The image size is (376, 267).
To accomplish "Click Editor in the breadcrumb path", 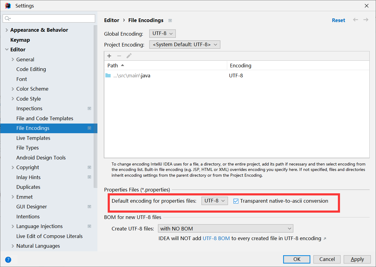I will 112,20.
